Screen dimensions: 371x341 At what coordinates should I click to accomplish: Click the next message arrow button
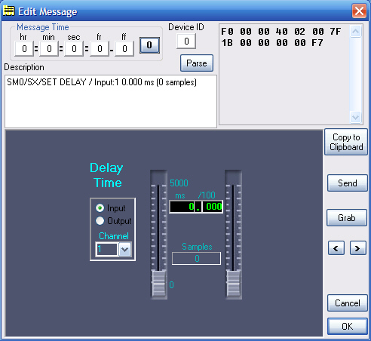357,248
